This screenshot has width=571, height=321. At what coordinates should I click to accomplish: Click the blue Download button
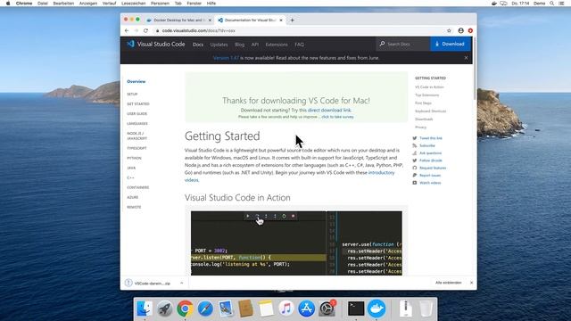(450, 44)
